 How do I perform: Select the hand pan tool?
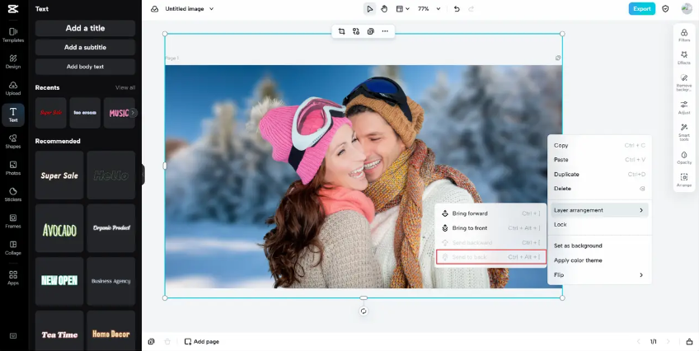click(x=384, y=9)
